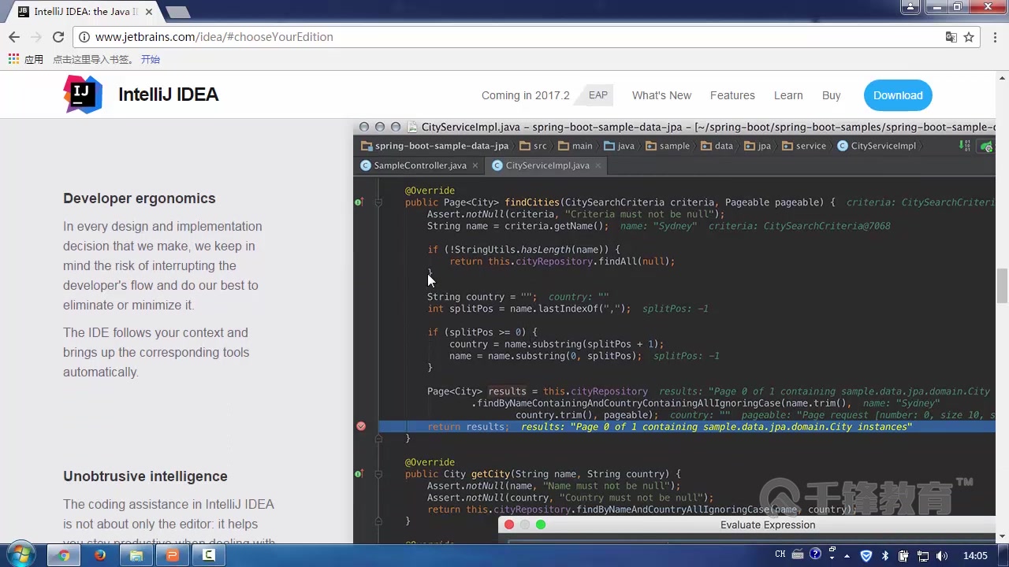1009x567 pixels.
Task: Click the stop button in the Evaluate Expression panel
Action: (x=508, y=524)
